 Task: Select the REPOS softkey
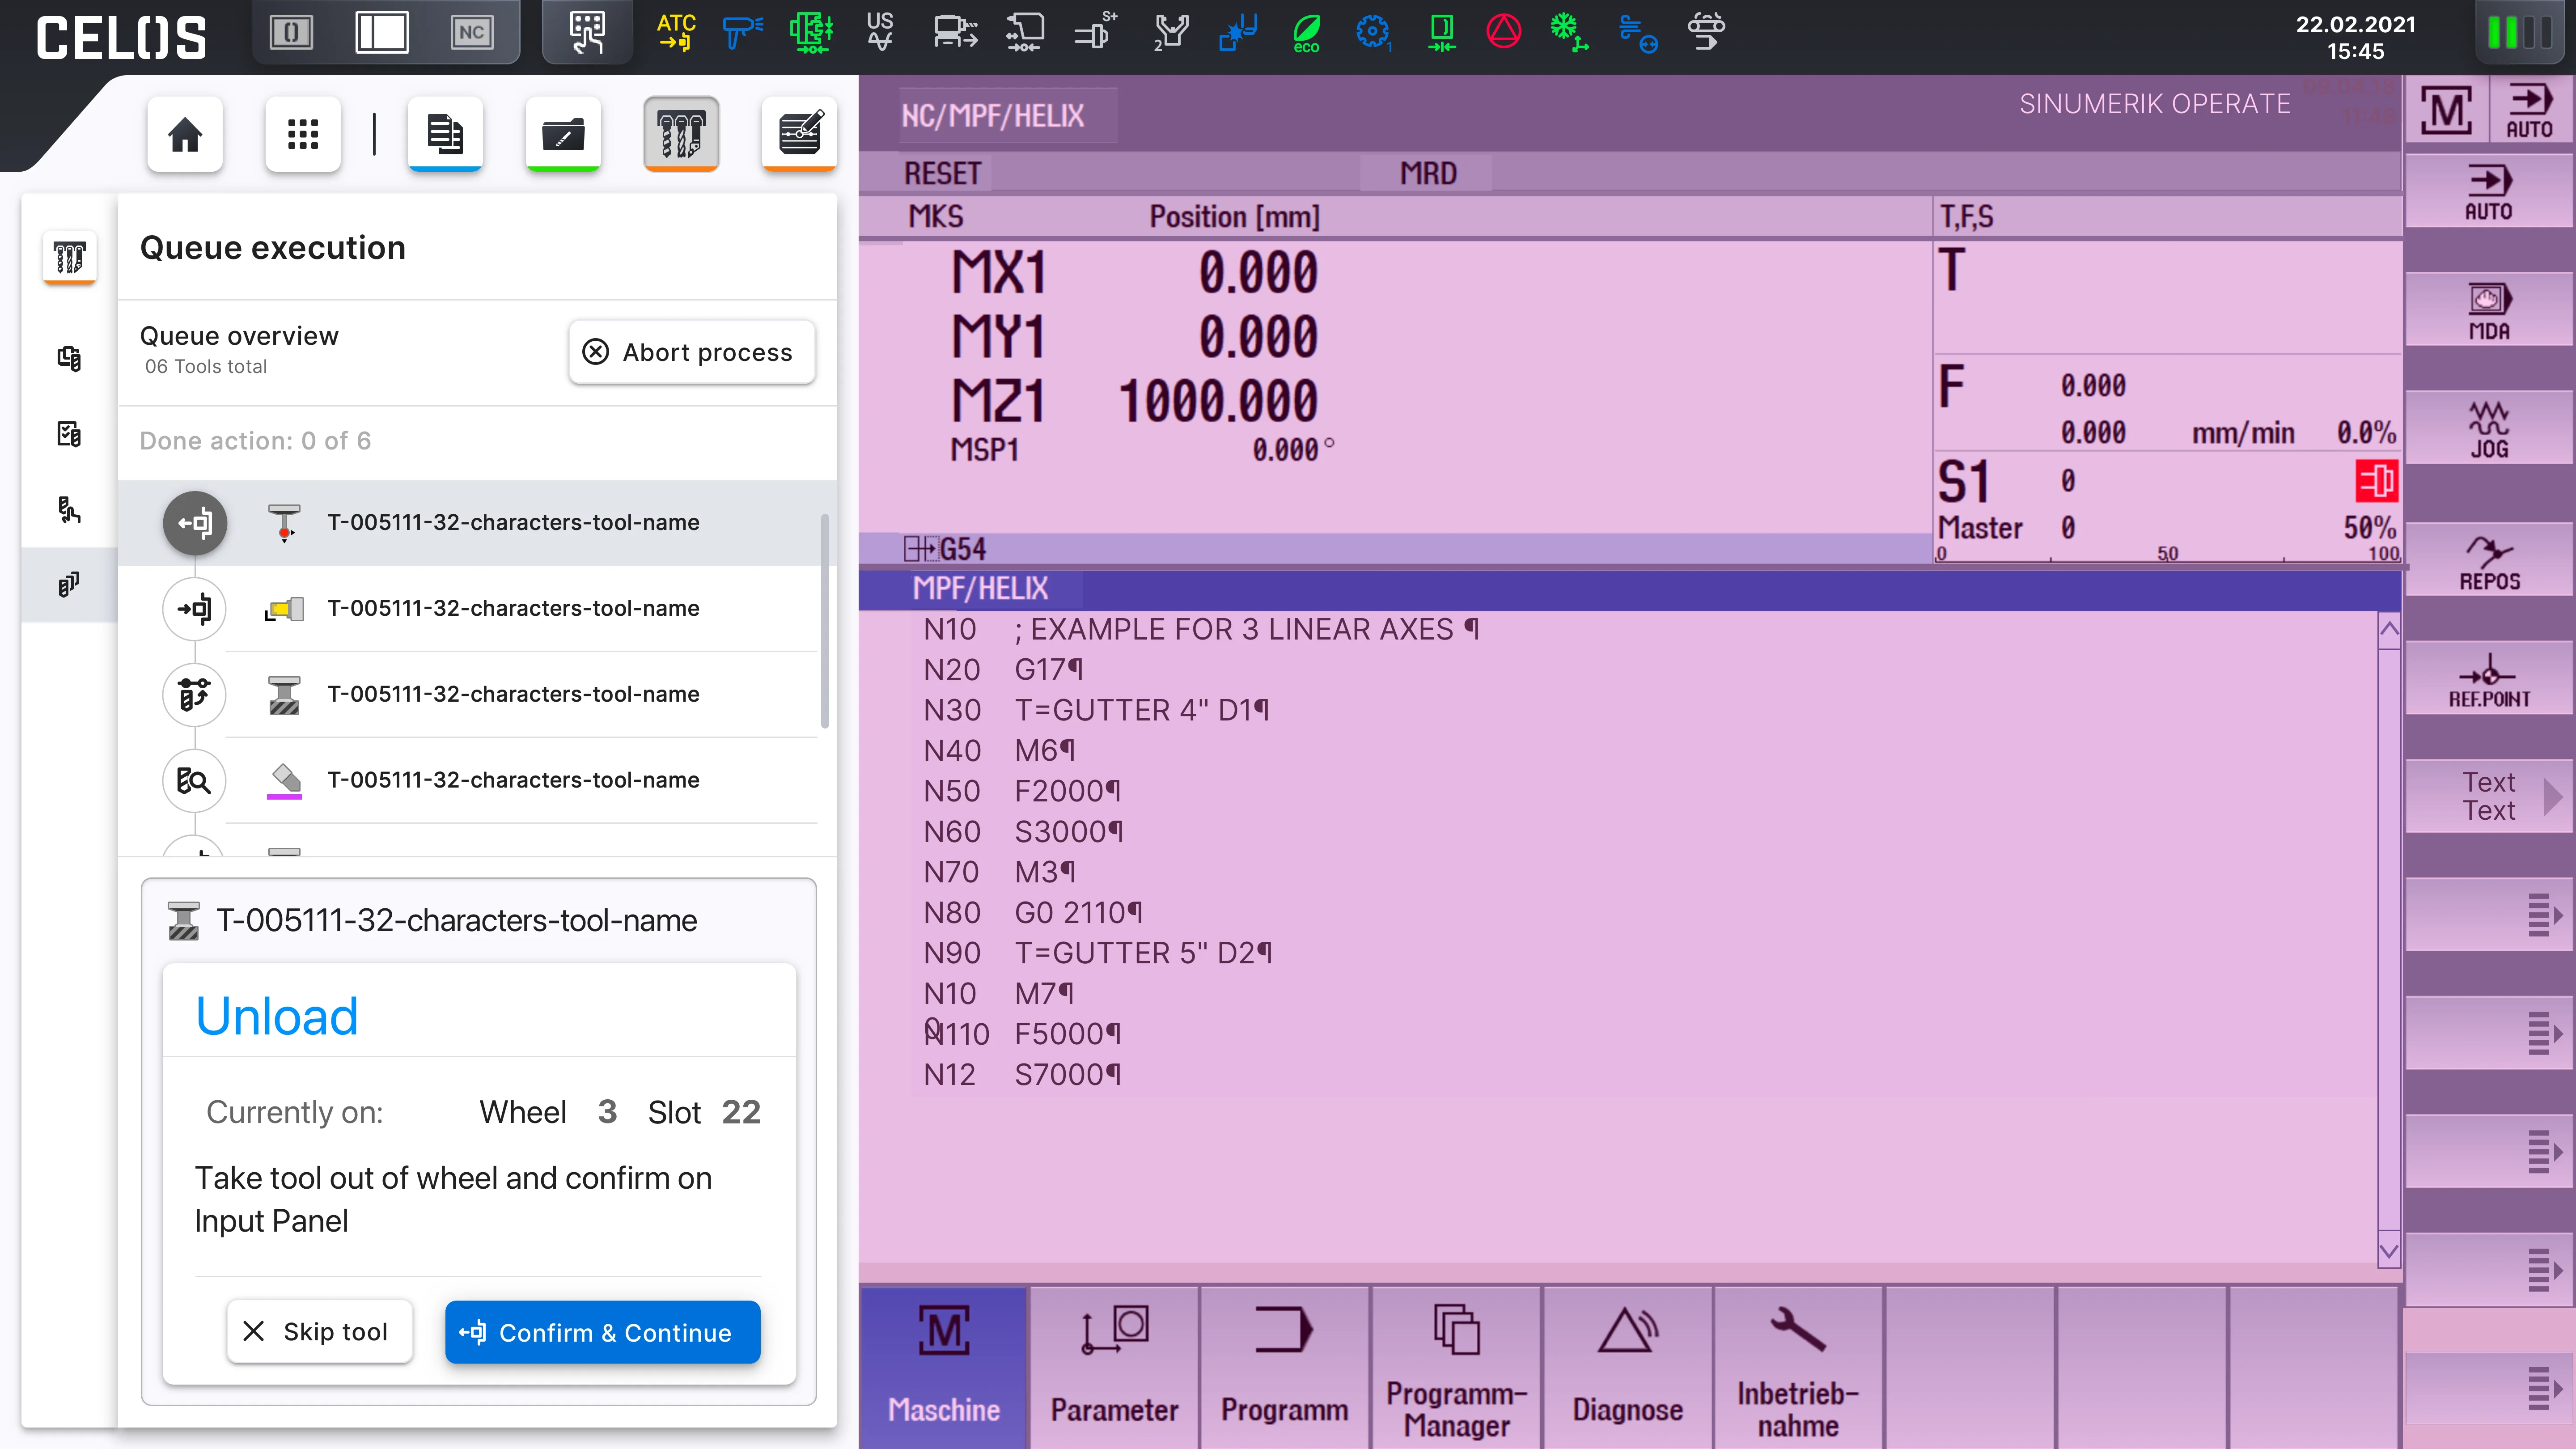pyautogui.click(x=2488, y=561)
